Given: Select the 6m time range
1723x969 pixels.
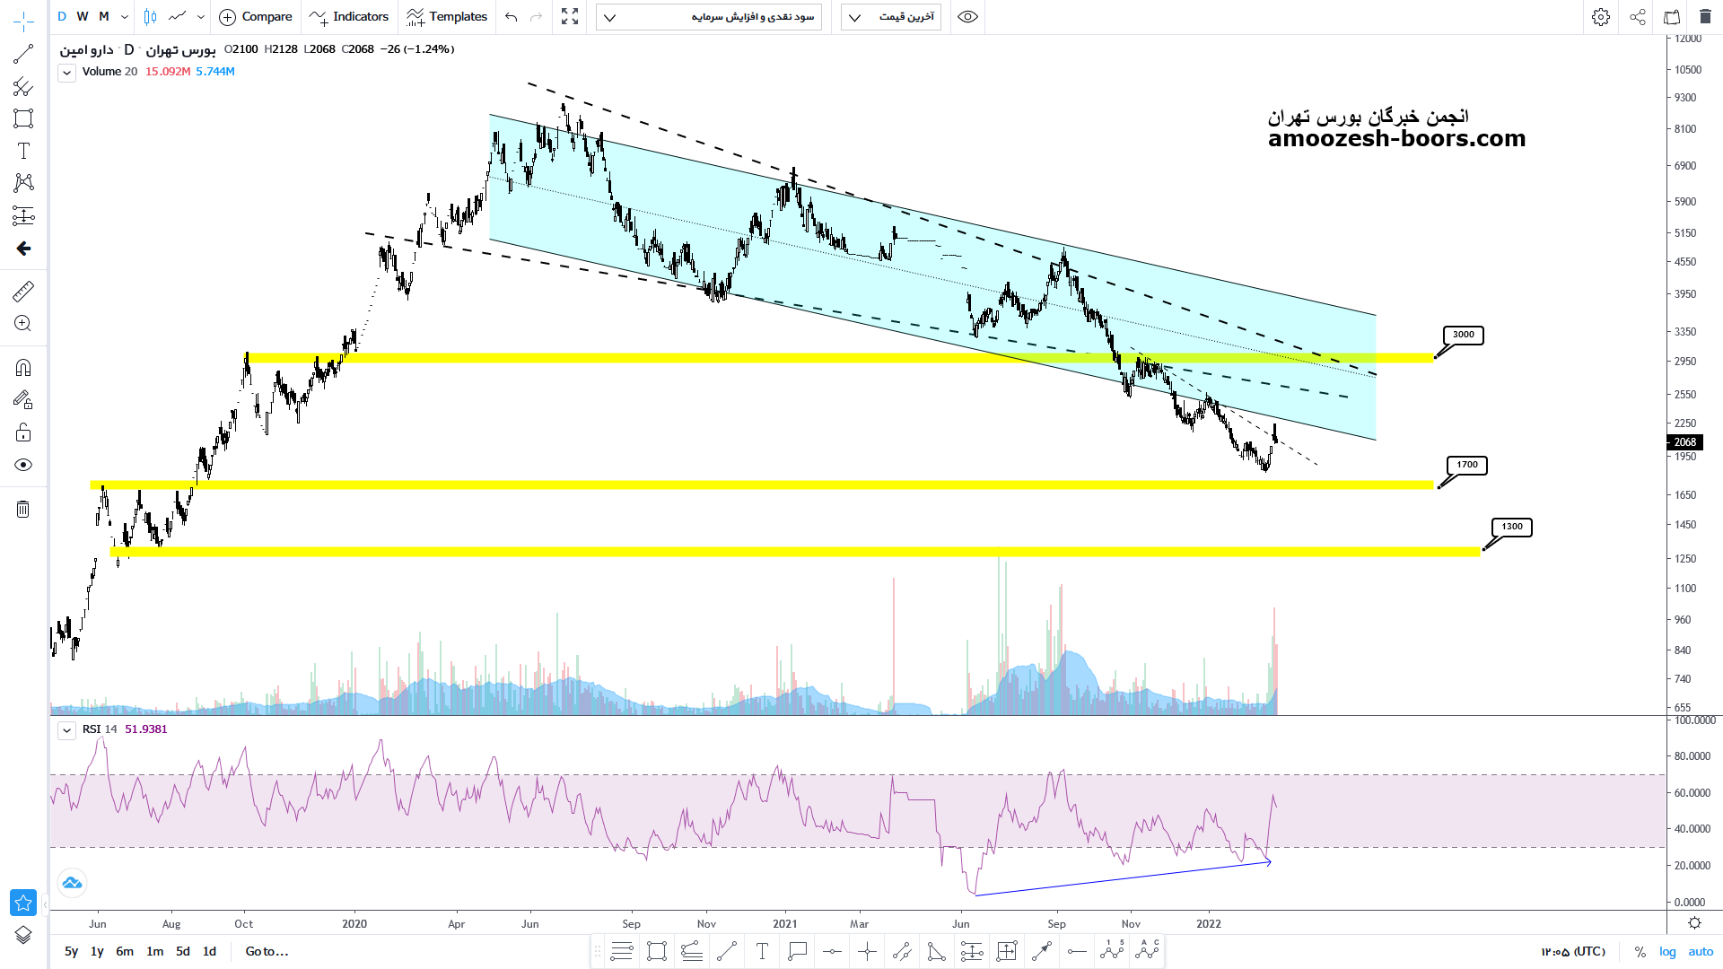Looking at the screenshot, I should click(x=125, y=952).
